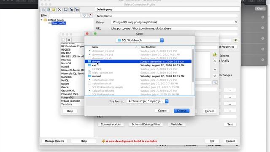
Task: Click Cancel in the Open dialog
Action: (x=162, y=111)
